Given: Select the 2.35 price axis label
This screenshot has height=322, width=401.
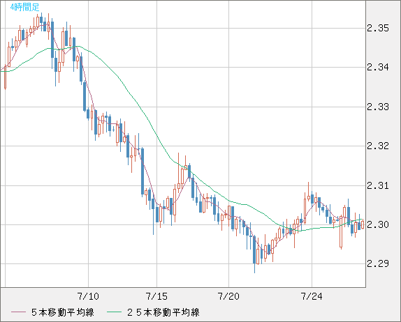Looking at the screenshot, I should (x=378, y=28).
